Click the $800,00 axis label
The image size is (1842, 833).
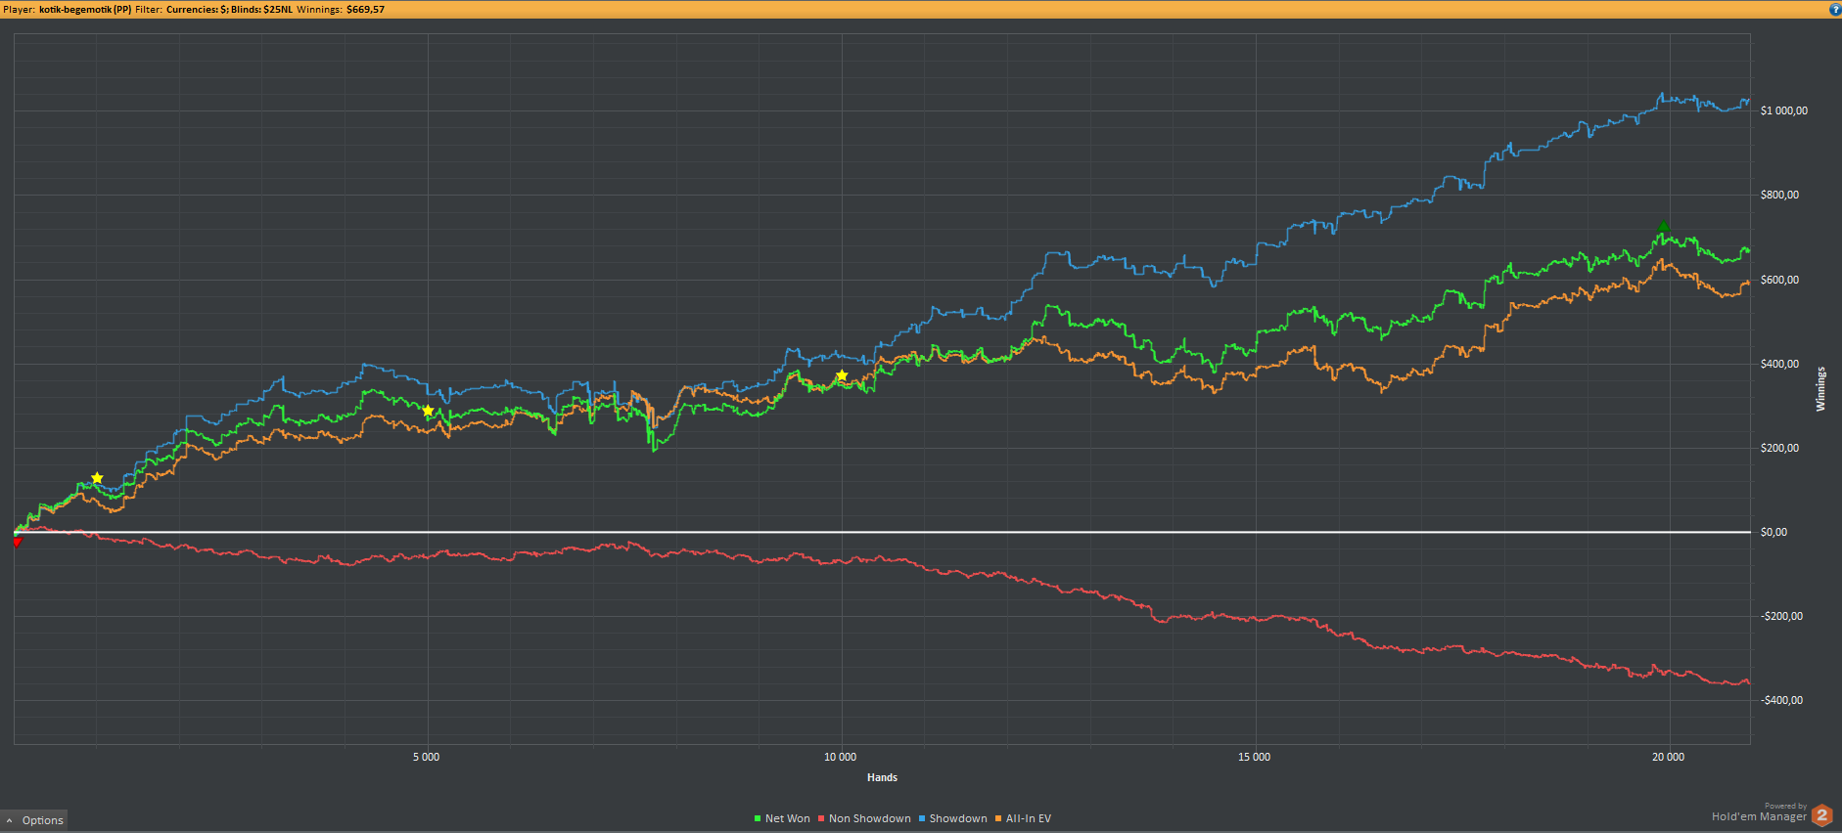pyautogui.click(x=1779, y=195)
